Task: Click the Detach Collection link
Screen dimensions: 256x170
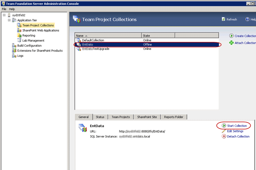Action: tap(238, 136)
